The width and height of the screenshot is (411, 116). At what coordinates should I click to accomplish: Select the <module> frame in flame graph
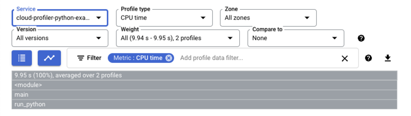(204, 85)
